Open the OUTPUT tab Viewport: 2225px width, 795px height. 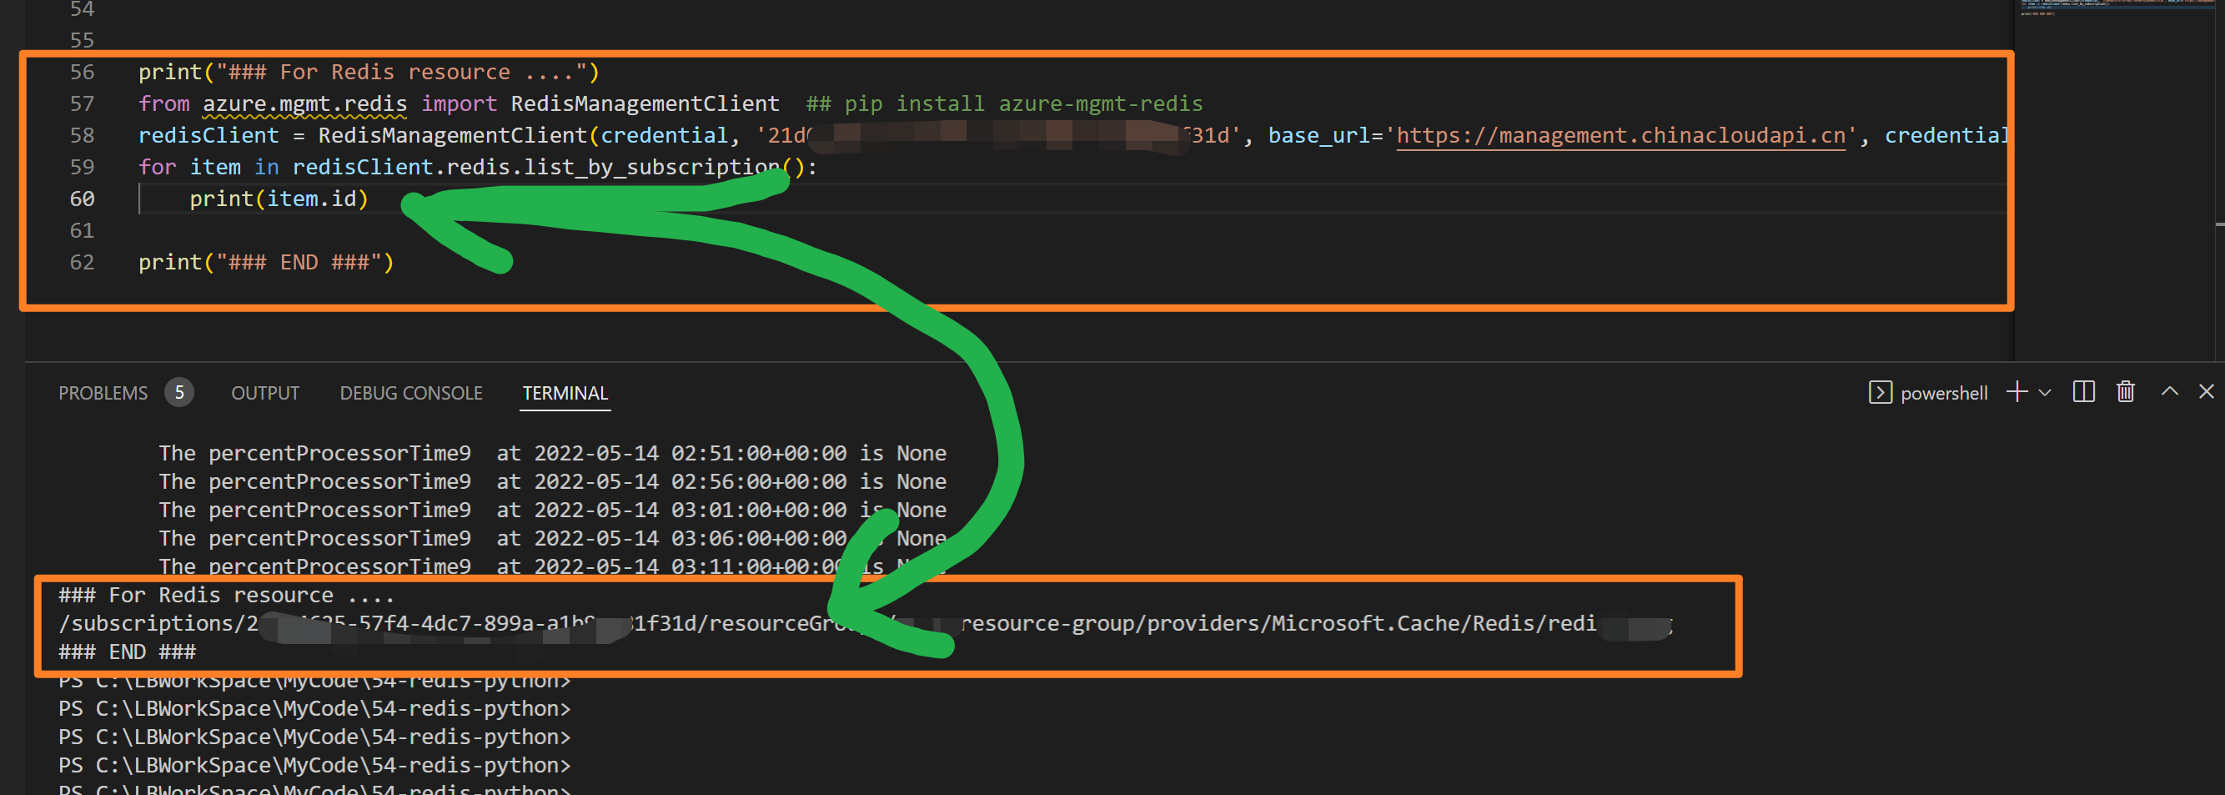click(x=264, y=393)
